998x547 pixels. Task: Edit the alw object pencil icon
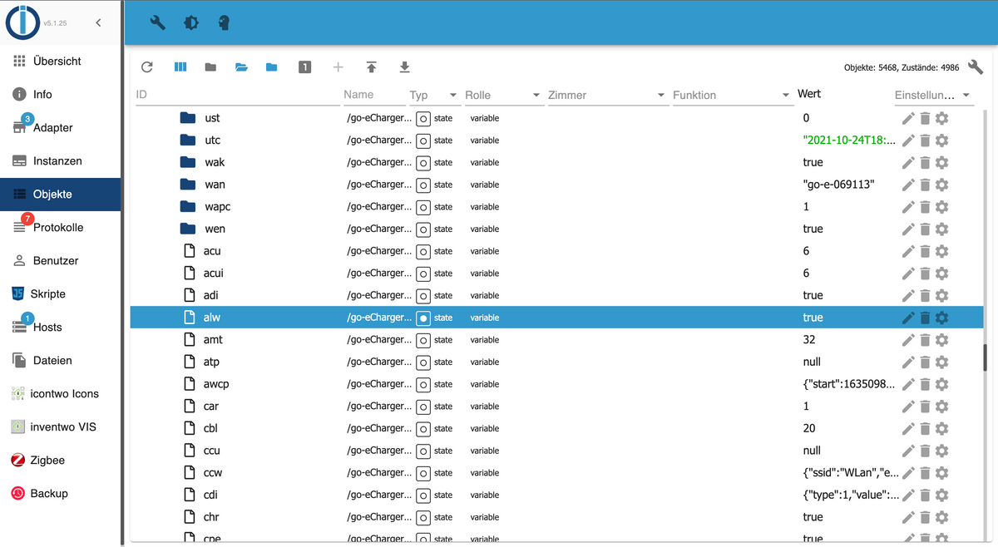[908, 318]
